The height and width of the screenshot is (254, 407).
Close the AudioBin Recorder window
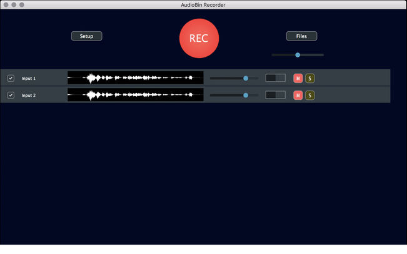coord(6,4)
